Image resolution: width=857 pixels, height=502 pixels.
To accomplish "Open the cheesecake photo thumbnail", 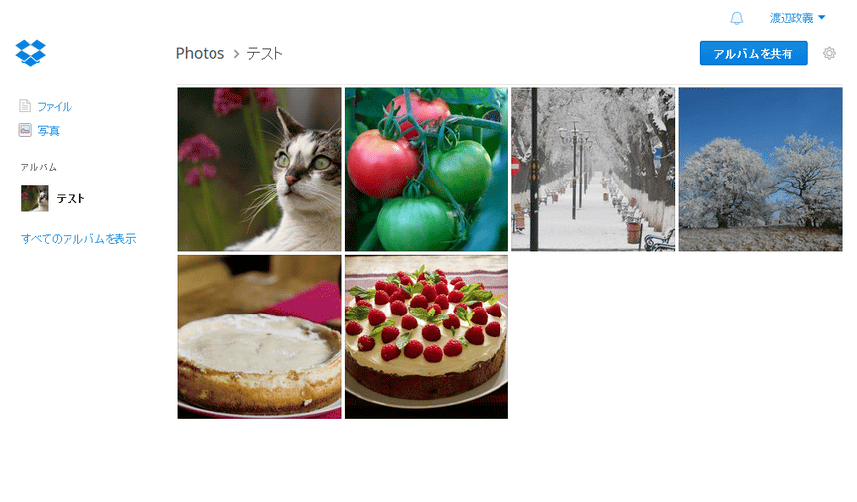I will [x=259, y=336].
